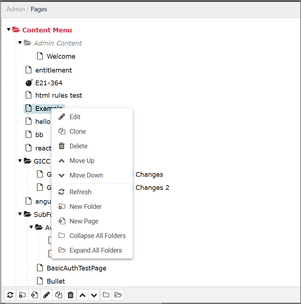Click the Delete trash icon in the bottom toolbar
The image size is (301, 304).
tap(70, 295)
